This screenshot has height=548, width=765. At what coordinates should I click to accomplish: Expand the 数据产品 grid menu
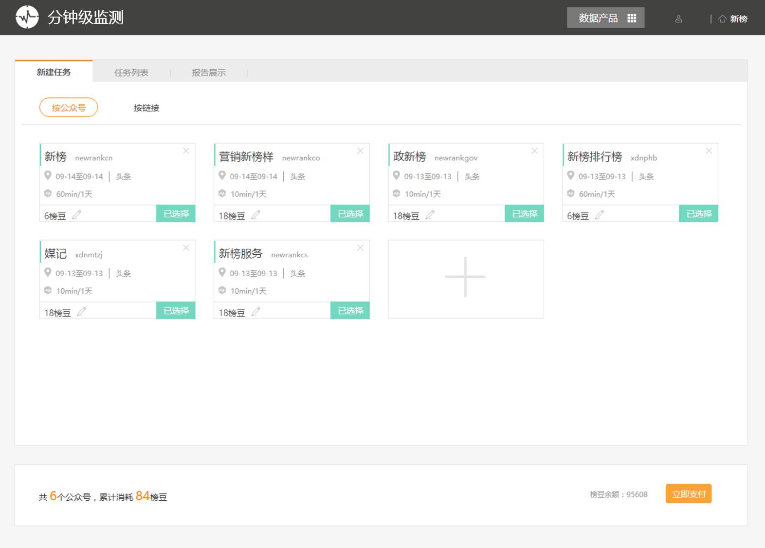tap(605, 18)
